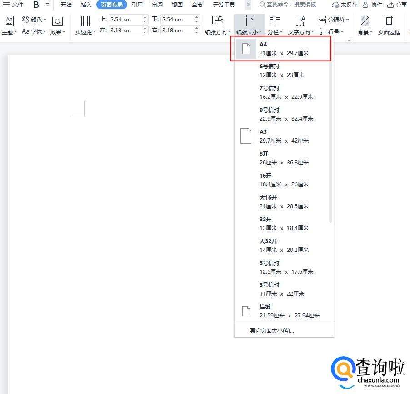Open the 文字方向 text direction menu

tap(300, 26)
